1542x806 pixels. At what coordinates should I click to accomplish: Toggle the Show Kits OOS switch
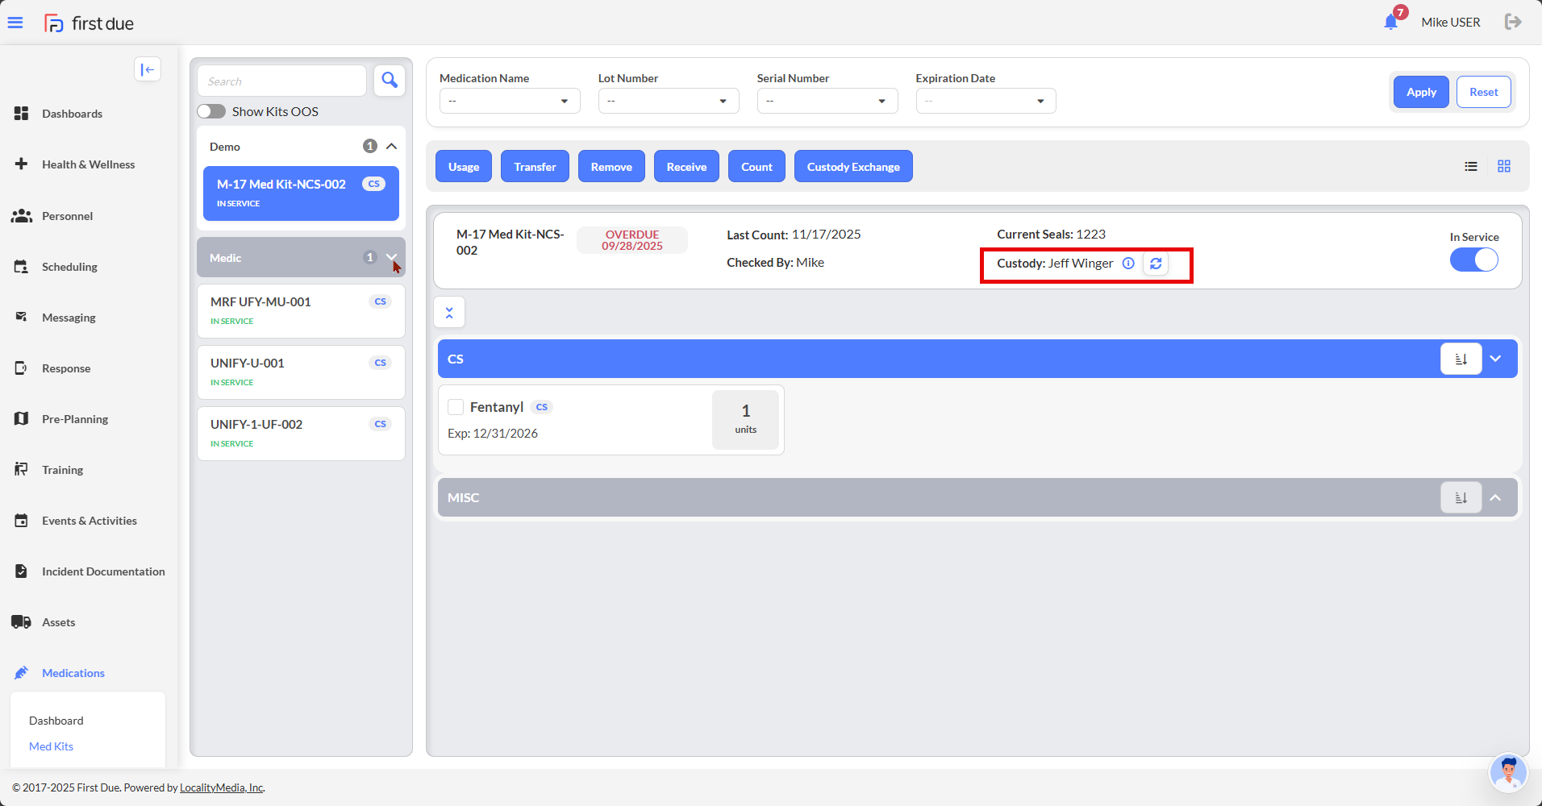point(211,111)
